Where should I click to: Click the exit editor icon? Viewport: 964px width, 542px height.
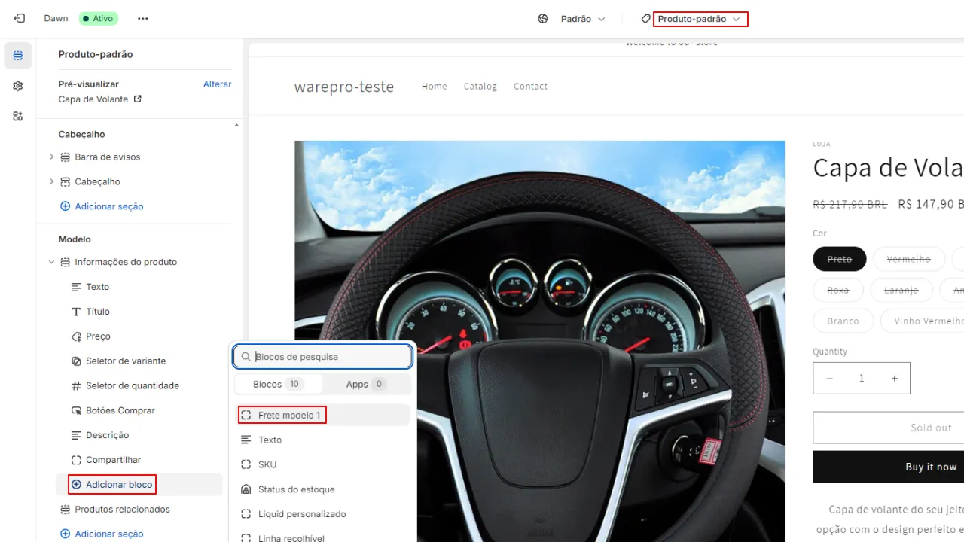pyautogui.click(x=19, y=18)
